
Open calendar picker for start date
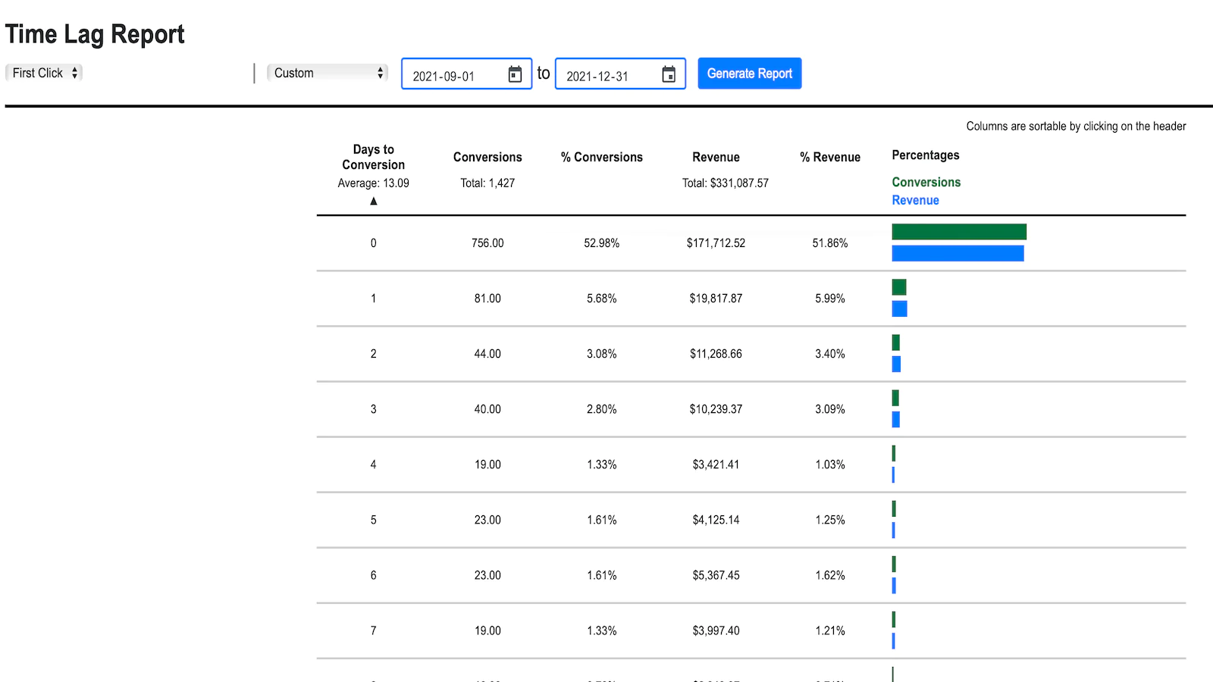point(515,74)
